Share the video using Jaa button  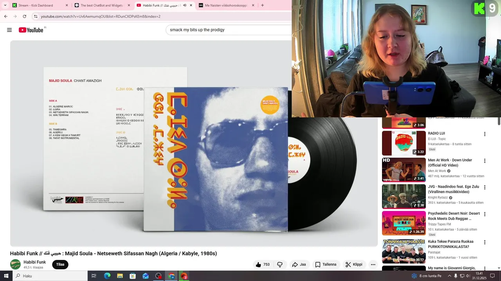coord(299,265)
